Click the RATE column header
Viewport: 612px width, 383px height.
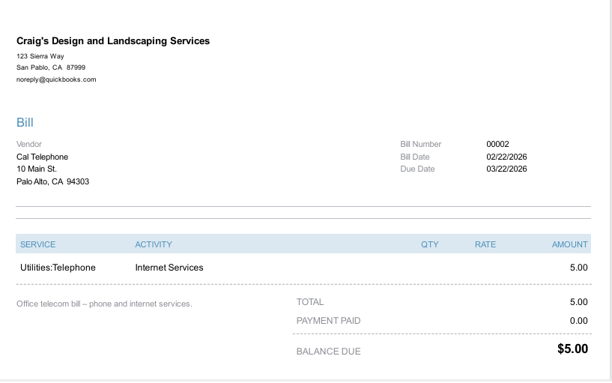pos(485,244)
